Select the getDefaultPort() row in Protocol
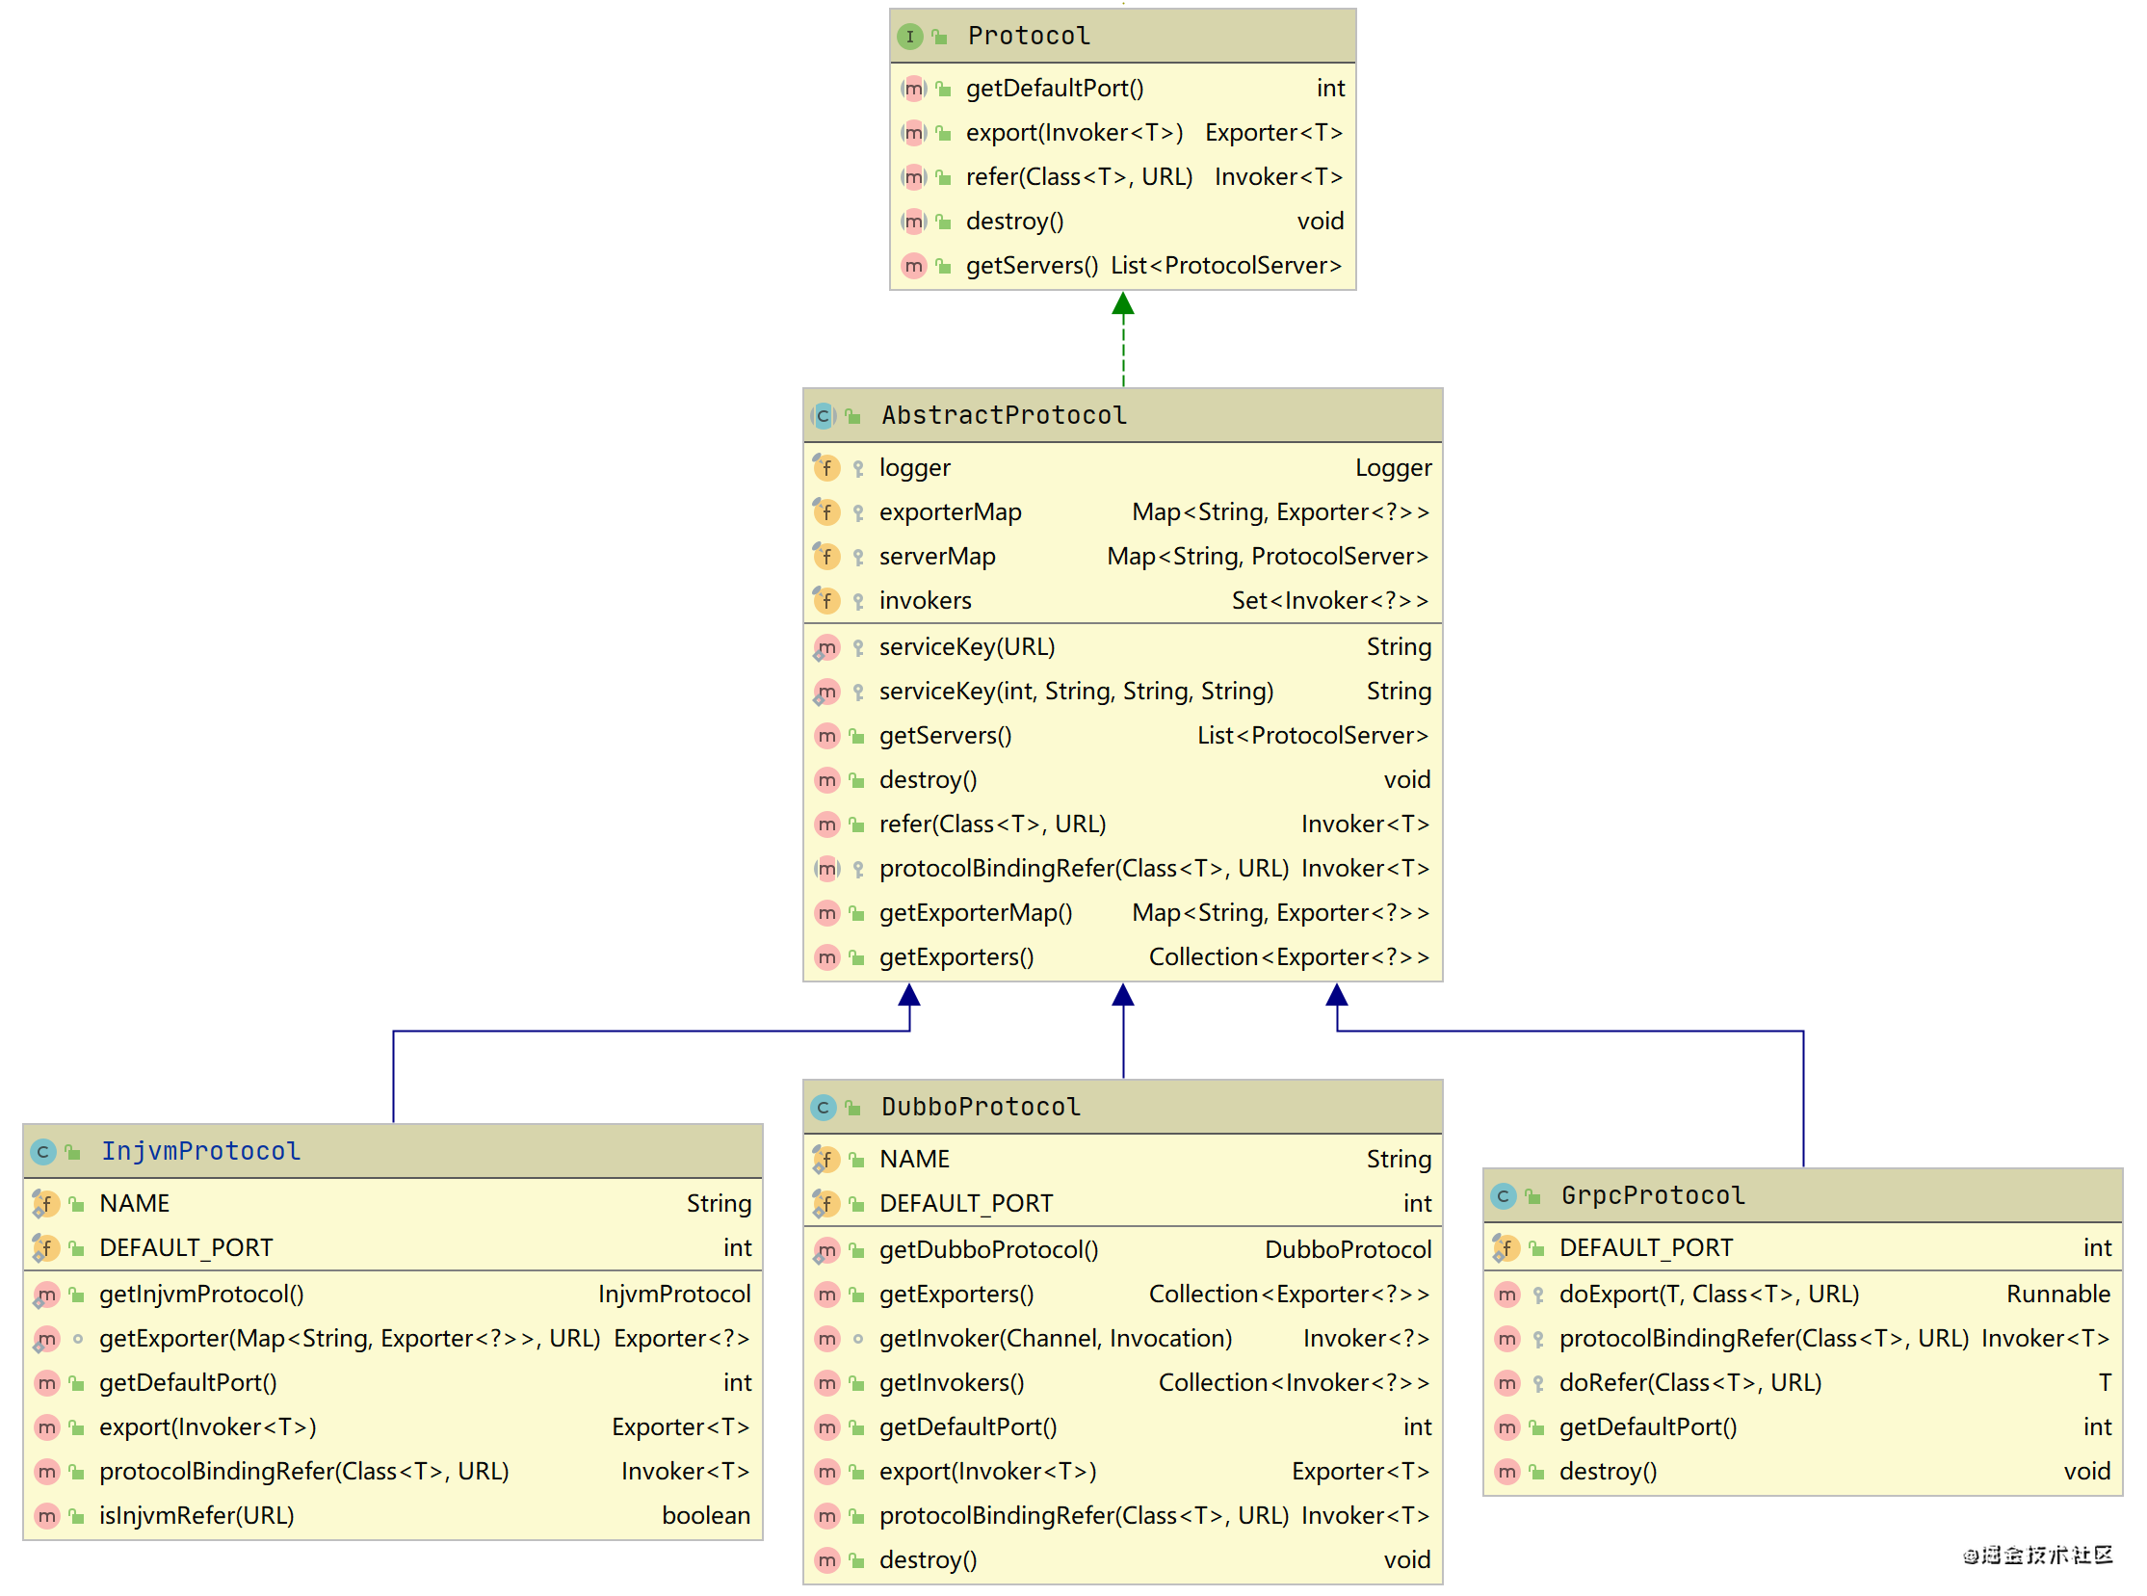The width and height of the screenshot is (2147, 1596). (x=1054, y=89)
